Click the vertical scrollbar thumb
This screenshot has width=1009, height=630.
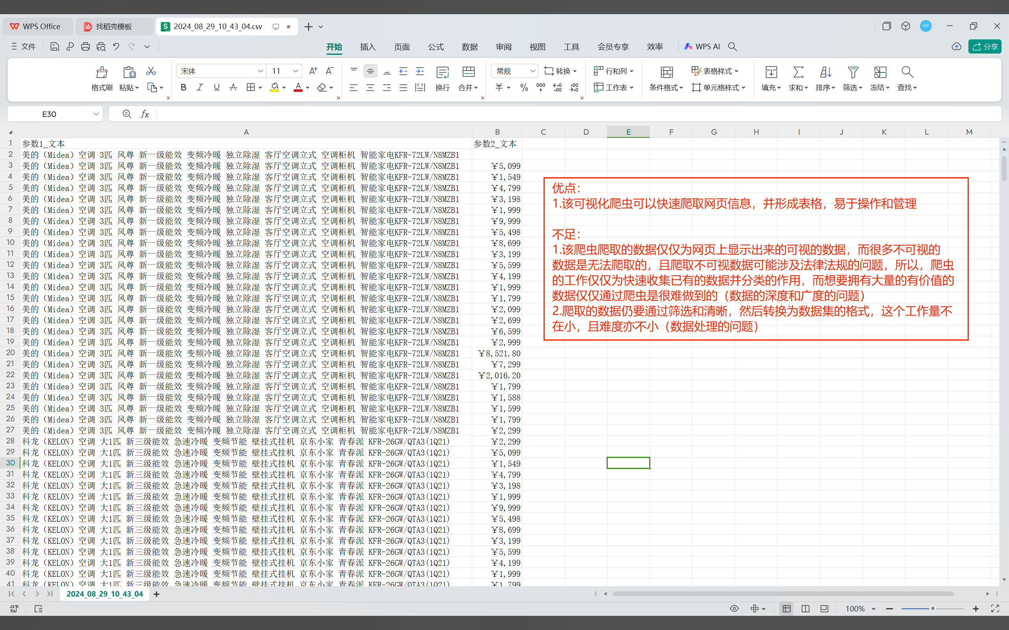[x=1003, y=169]
